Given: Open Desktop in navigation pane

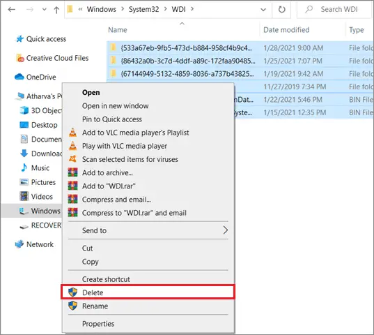Looking at the screenshot, I should coord(44,125).
